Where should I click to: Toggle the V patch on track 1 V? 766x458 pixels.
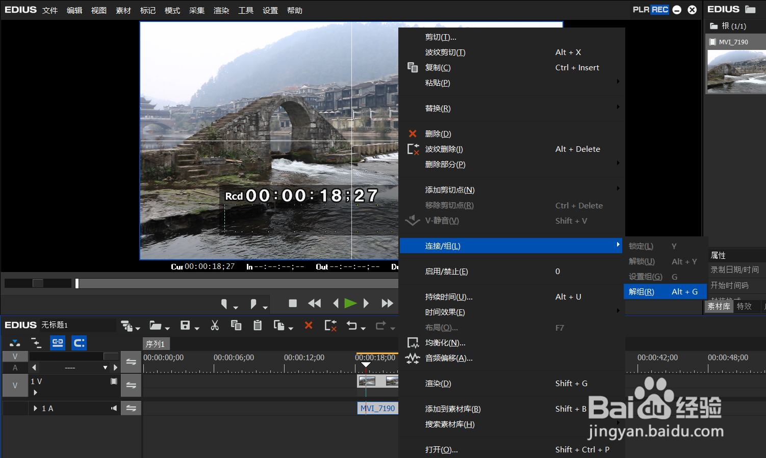tap(15, 386)
